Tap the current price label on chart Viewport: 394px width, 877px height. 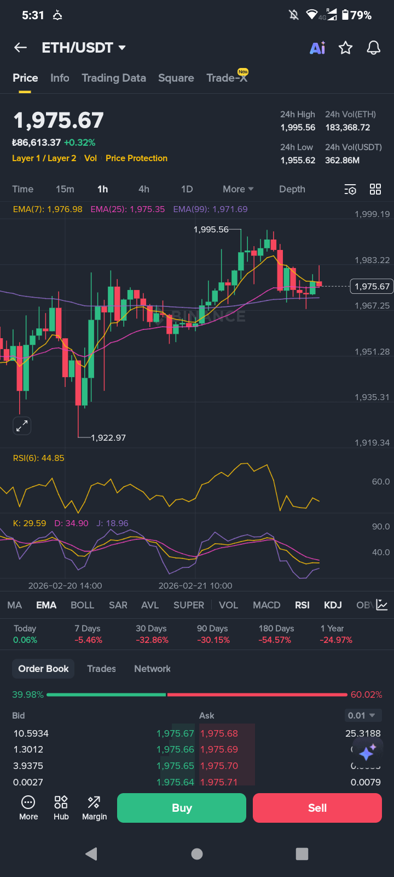click(x=372, y=286)
